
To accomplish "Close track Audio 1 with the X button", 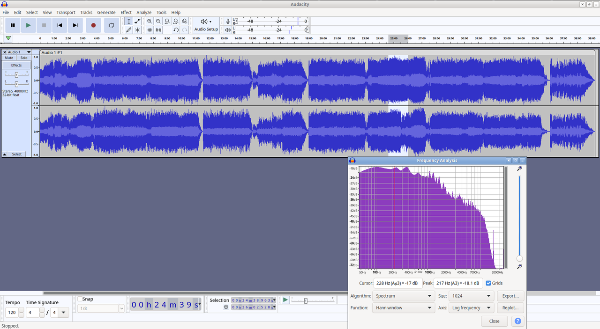I will click(x=5, y=52).
